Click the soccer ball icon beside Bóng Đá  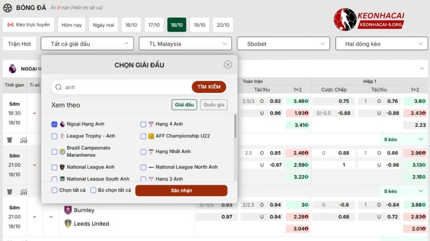(8, 8)
